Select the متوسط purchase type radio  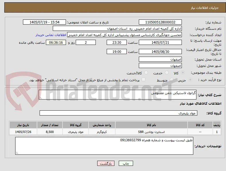(x=172, y=79)
